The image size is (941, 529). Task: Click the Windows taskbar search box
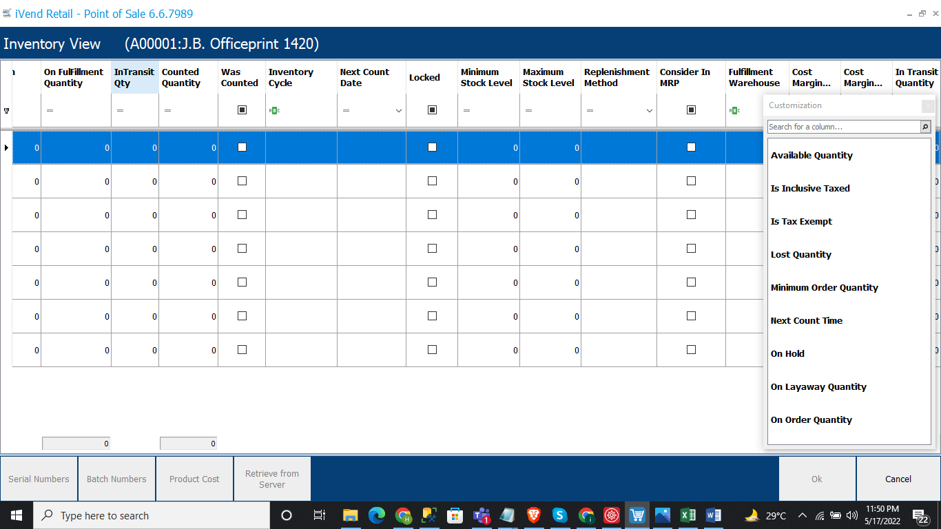click(151, 515)
